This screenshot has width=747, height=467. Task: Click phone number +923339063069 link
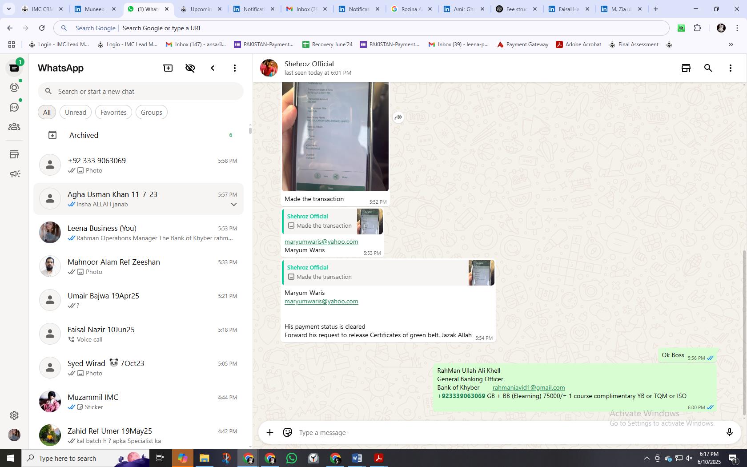click(x=461, y=396)
